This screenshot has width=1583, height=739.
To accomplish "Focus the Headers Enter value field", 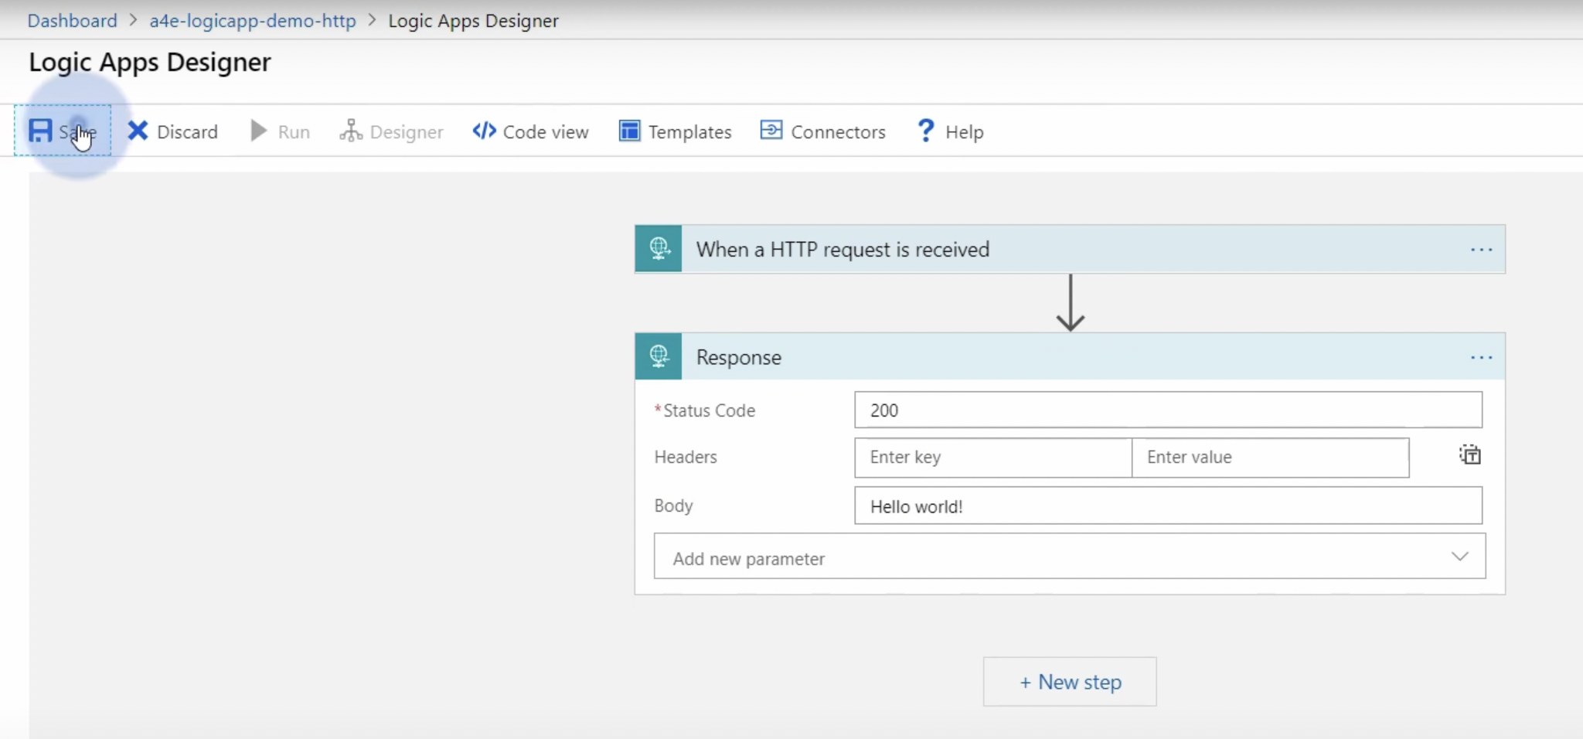I will click(1270, 458).
